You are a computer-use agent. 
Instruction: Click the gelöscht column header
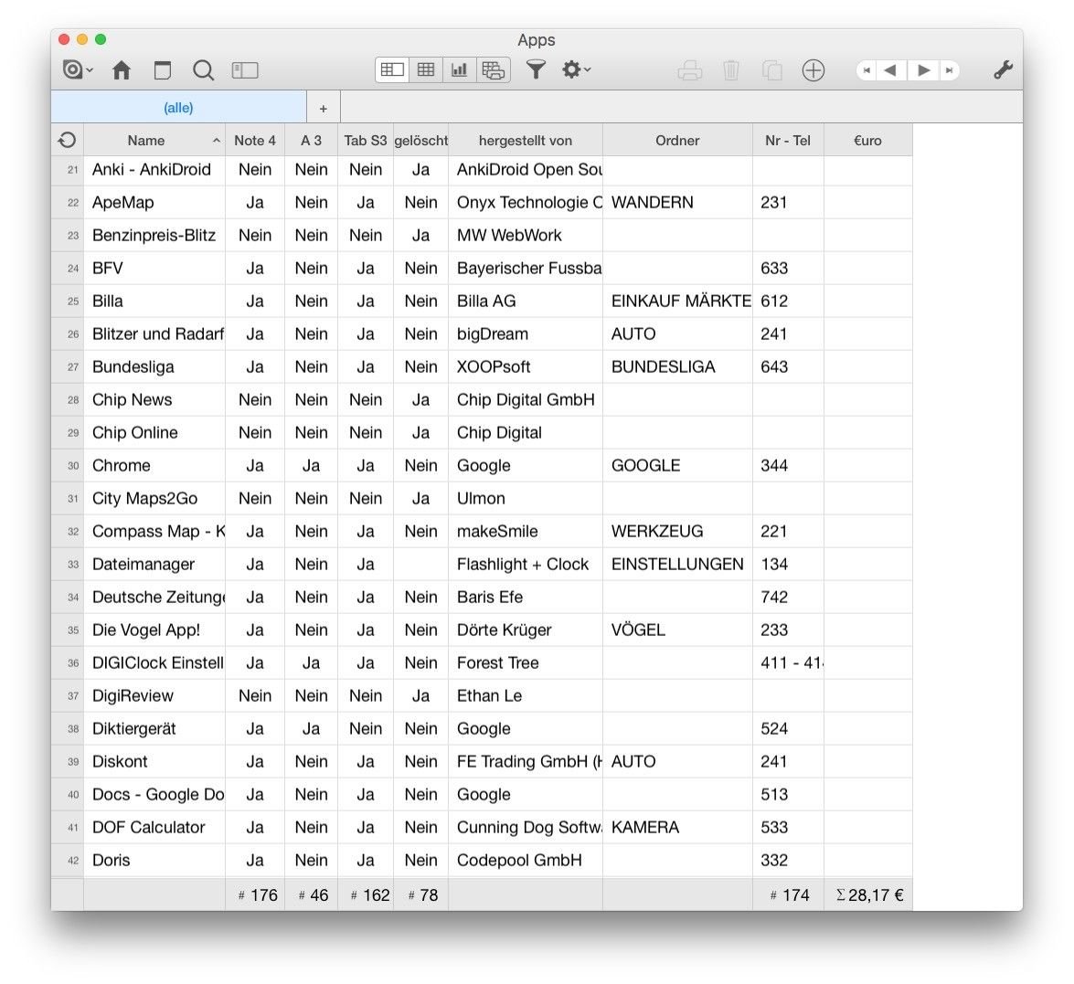(x=421, y=141)
